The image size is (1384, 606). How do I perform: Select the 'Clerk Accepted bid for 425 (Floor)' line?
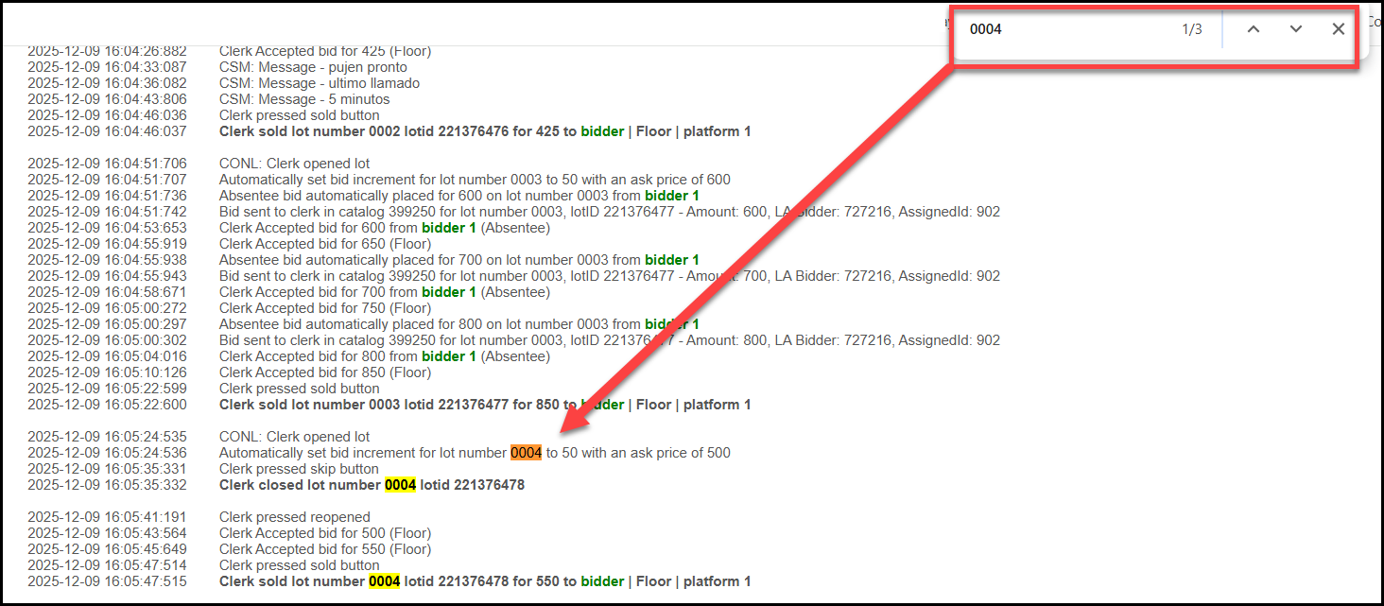pos(325,51)
